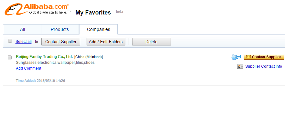Check the Beijing Easiby Trading checkbox

pos(10,57)
